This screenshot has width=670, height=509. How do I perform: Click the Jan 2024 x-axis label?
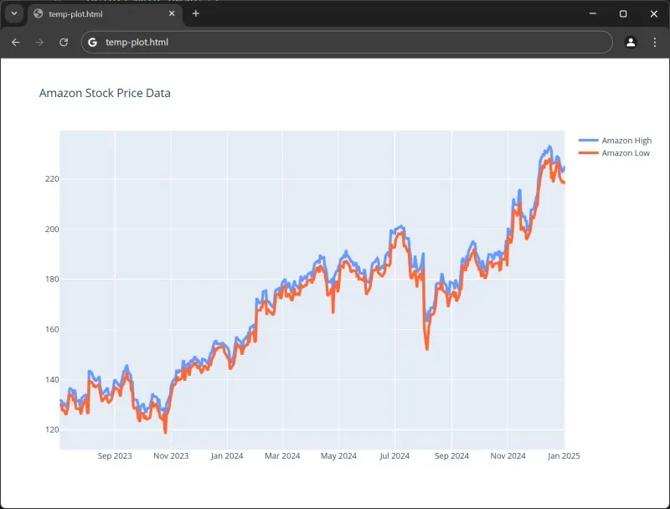(227, 455)
